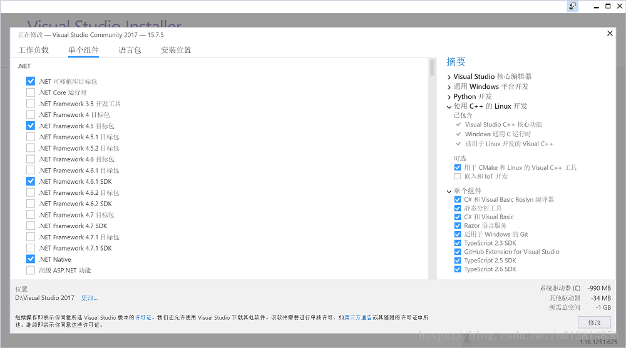Enable .NET Framework 4.6.1 目标包
Screen dimensions: 626x348
click(x=30, y=170)
